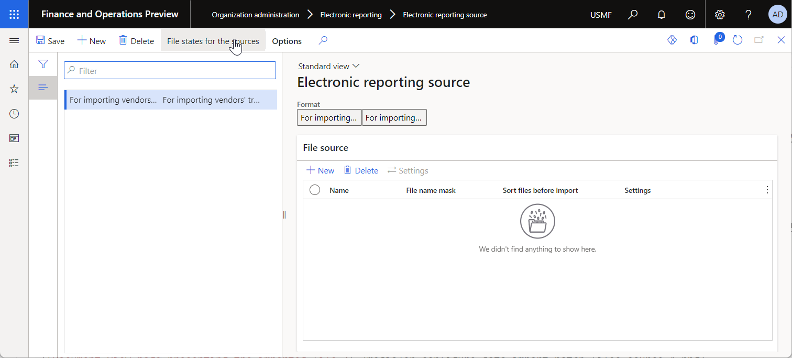Save the electronic reporting source
Viewport: 792px width, 358px height.
pos(50,40)
